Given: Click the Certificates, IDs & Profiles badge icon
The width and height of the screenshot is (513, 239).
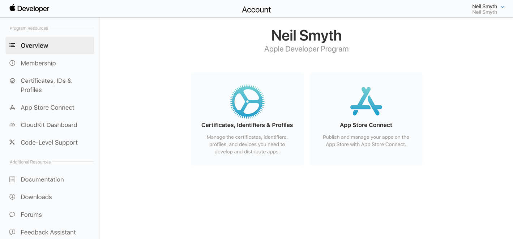Looking at the screenshot, I should pos(12,81).
